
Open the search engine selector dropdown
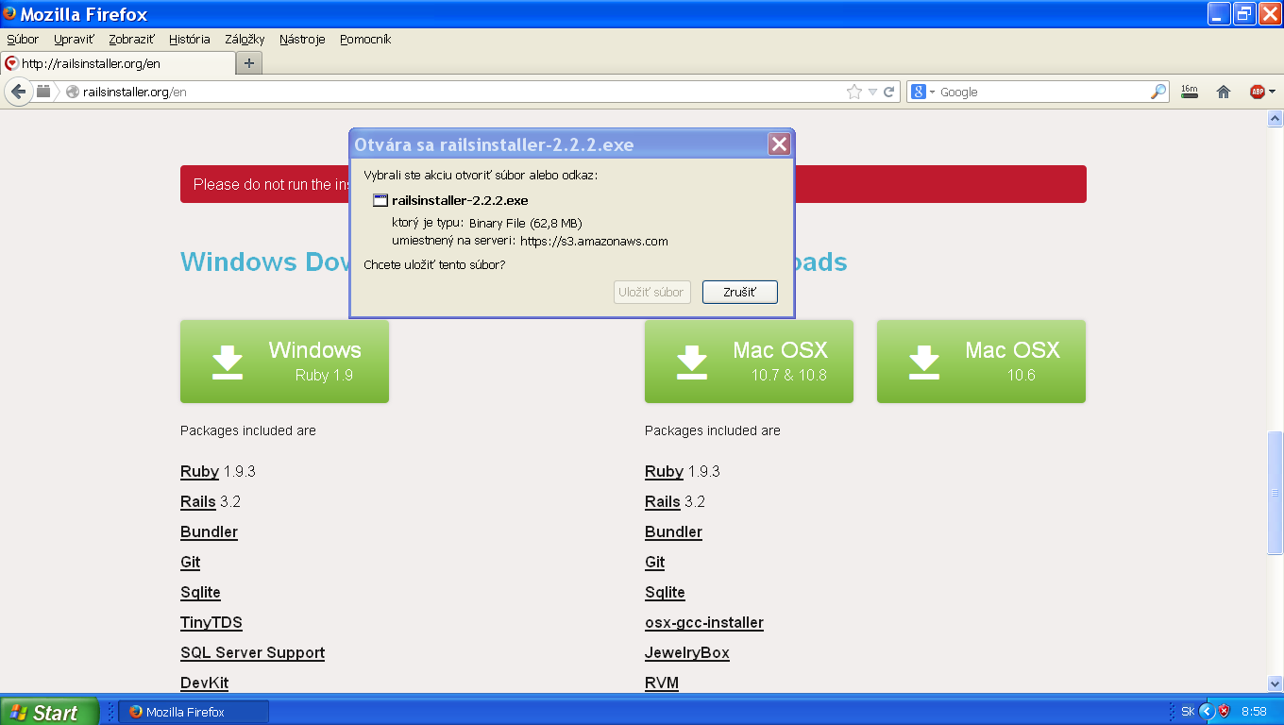(x=932, y=92)
